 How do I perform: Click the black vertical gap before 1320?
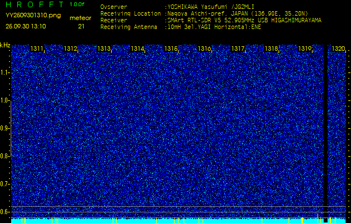326,128
